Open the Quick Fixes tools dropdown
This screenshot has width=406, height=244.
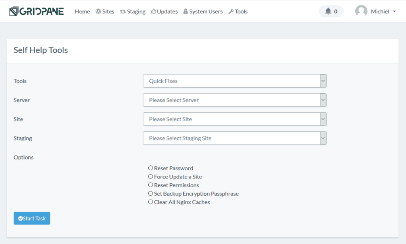pos(235,81)
